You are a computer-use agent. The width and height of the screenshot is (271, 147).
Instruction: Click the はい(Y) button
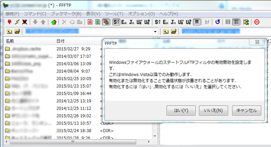pos(181,110)
